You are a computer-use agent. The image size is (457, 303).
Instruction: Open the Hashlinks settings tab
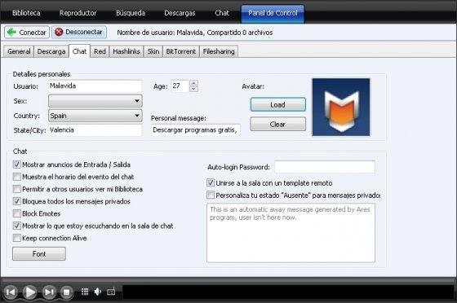[x=126, y=51]
